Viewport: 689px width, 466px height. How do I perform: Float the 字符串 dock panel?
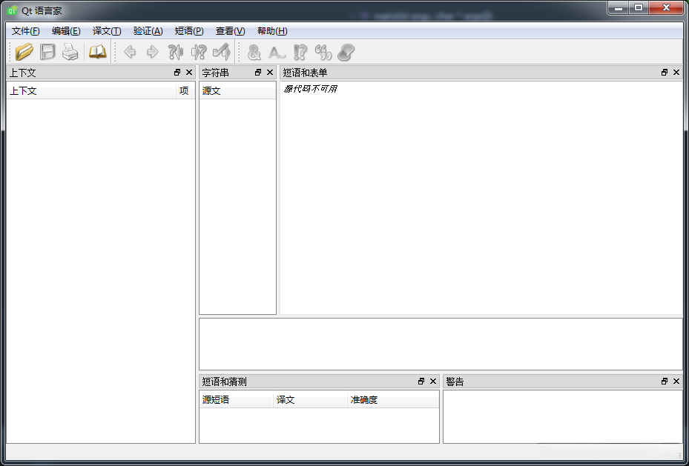[x=258, y=73]
